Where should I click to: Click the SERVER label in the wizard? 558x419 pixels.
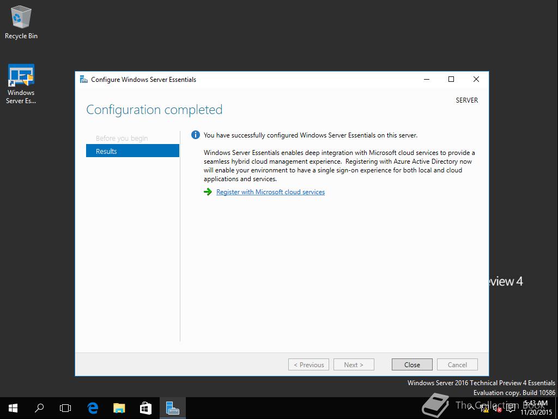point(467,100)
